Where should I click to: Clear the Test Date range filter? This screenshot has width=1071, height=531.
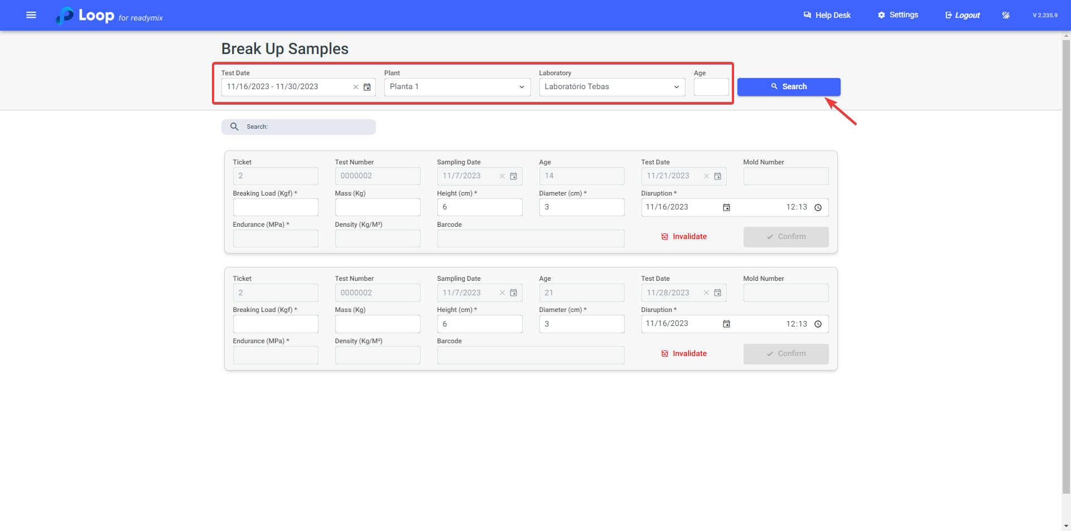coord(355,87)
